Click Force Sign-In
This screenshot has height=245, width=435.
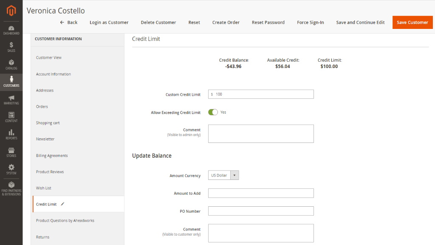(311, 22)
